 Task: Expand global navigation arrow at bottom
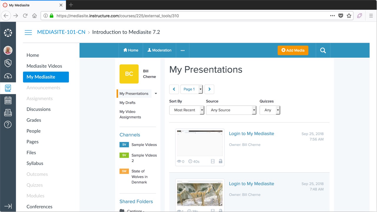point(8,206)
